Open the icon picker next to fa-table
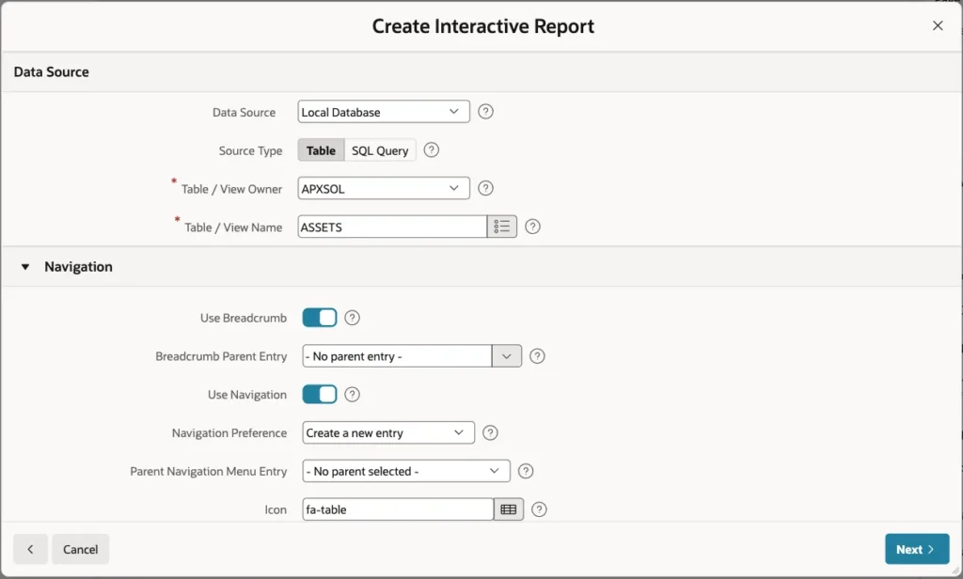 click(509, 509)
